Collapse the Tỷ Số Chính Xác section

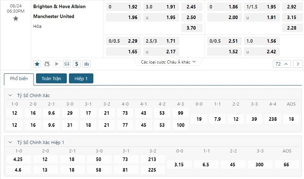click(x=11, y=95)
